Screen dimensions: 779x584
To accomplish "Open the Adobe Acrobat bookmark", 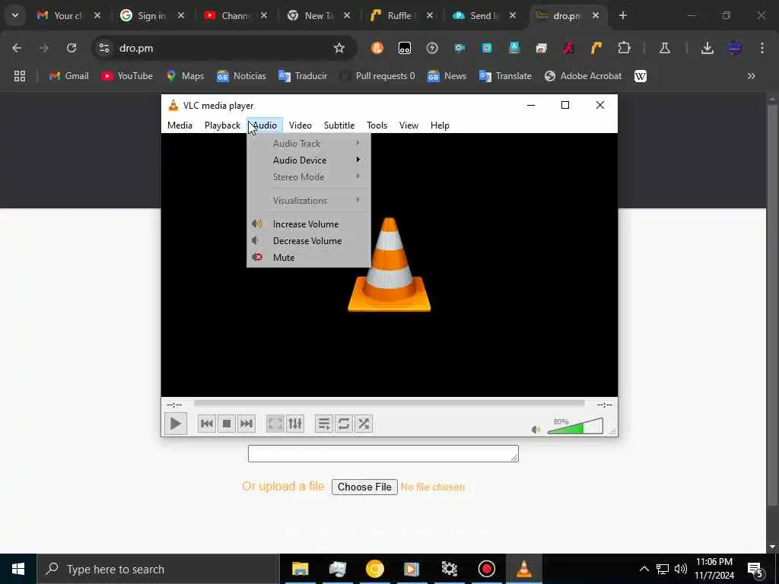I will coord(583,76).
